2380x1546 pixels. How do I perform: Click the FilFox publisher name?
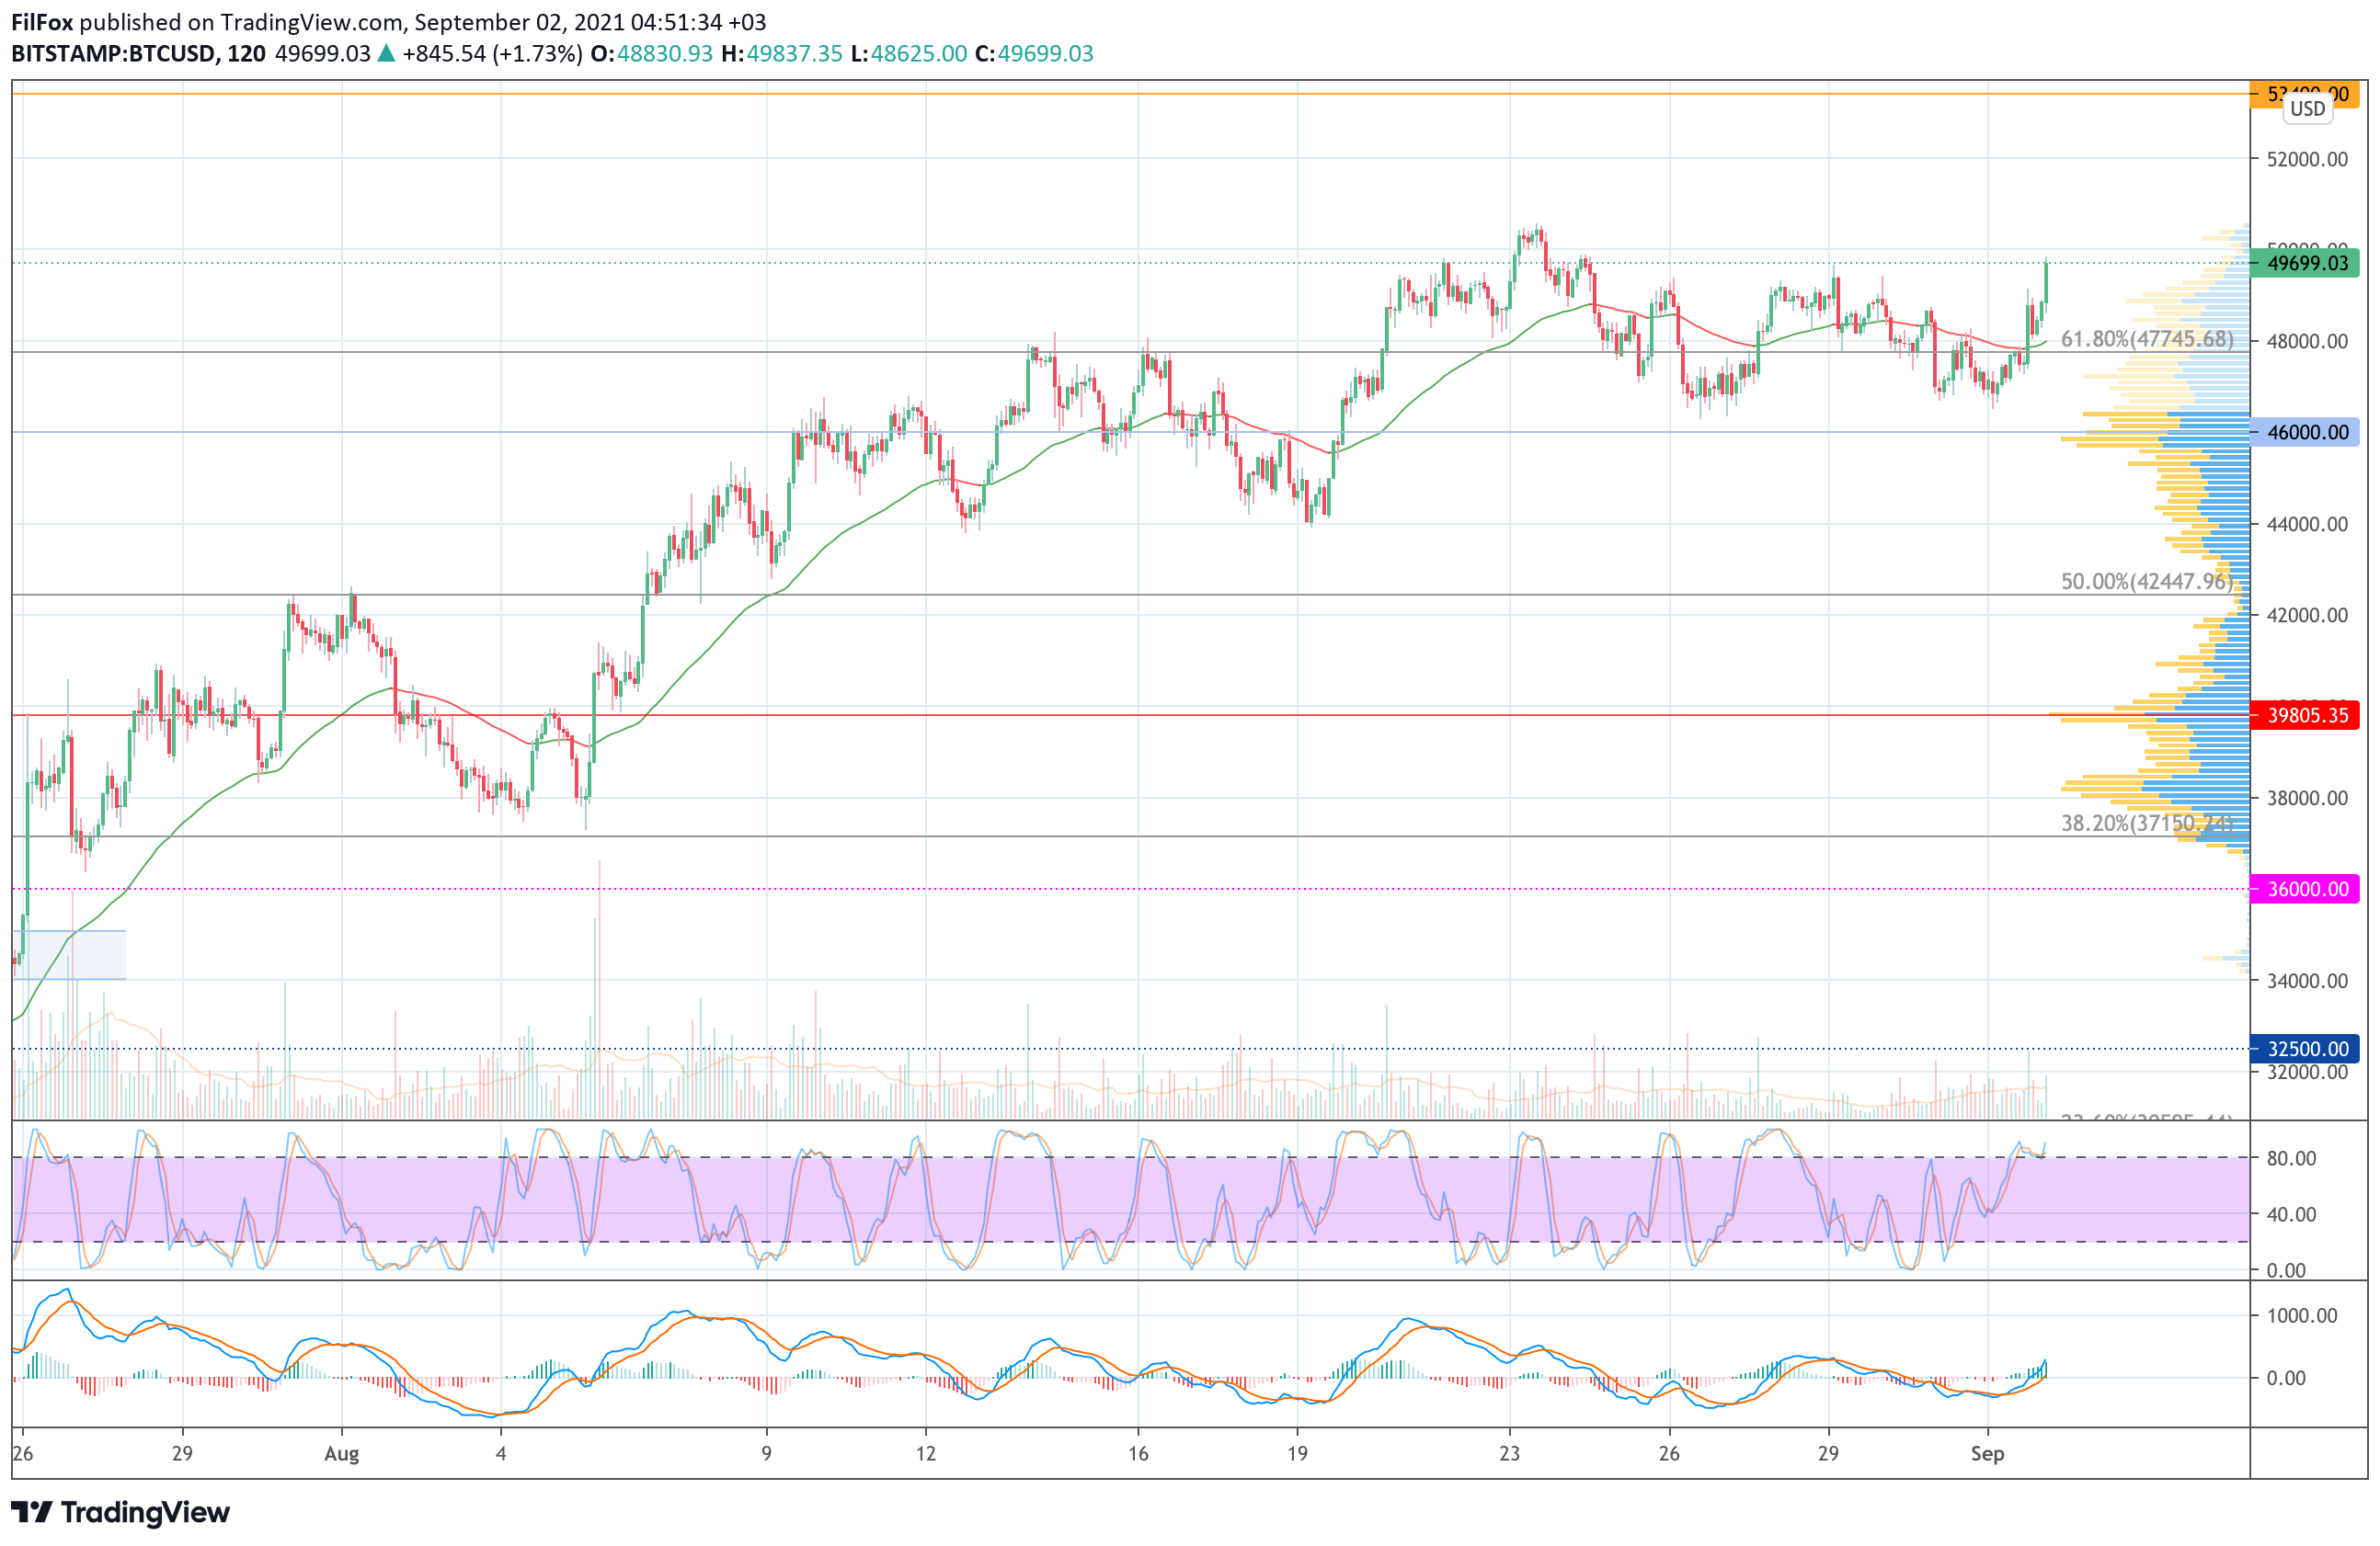[x=42, y=22]
